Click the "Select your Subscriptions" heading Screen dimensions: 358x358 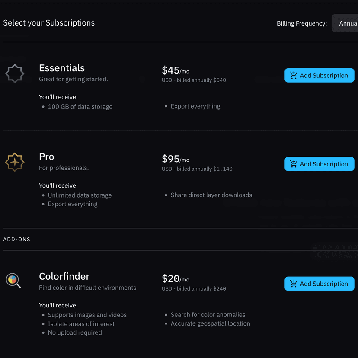(49, 23)
